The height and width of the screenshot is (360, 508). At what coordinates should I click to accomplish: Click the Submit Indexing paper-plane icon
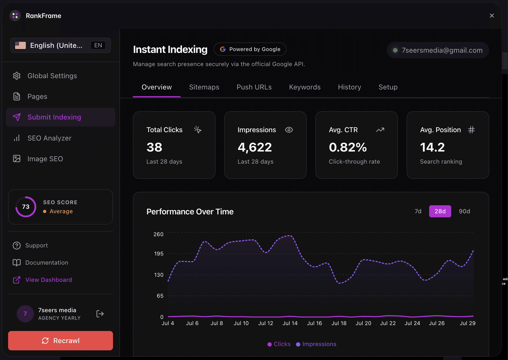click(17, 117)
